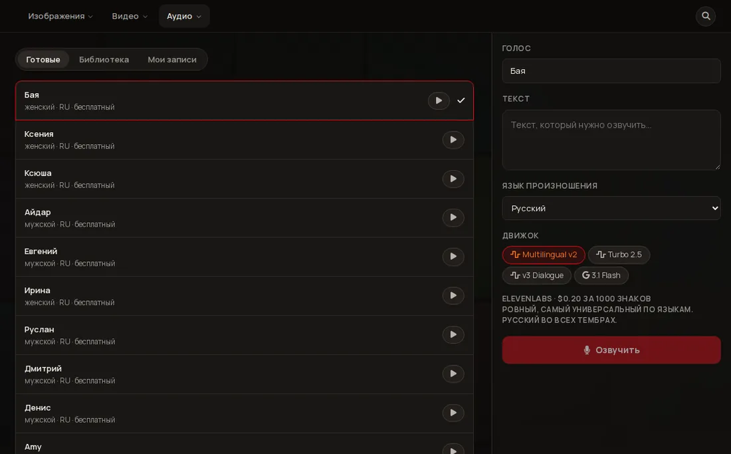Select the Айдар voice name
731x454 pixels.
click(x=38, y=213)
